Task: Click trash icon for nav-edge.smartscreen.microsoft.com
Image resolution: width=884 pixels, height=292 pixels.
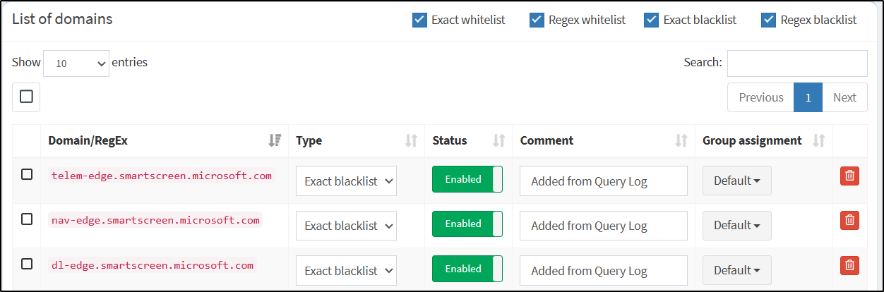Action: (849, 220)
